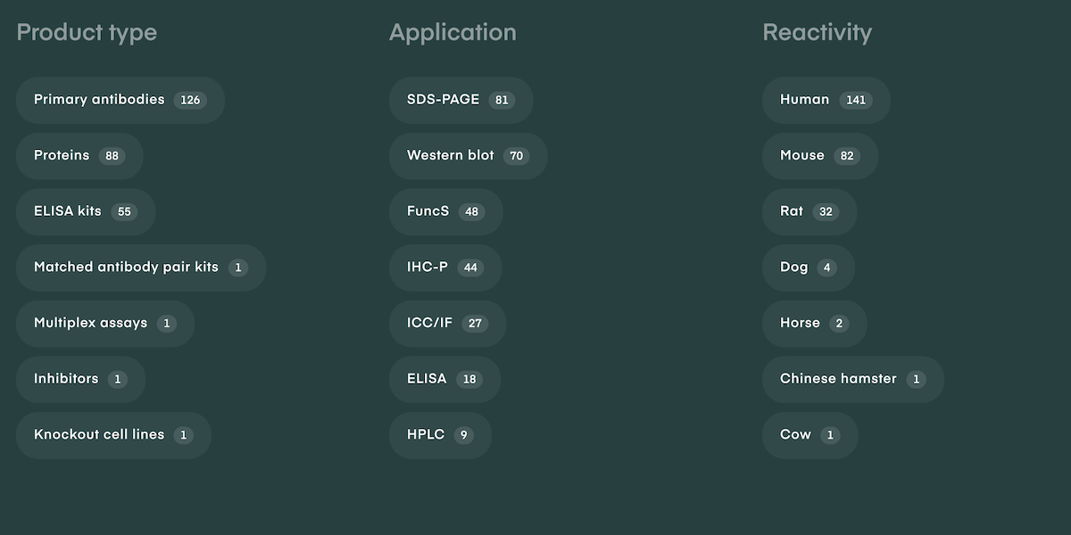Image resolution: width=1071 pixels, height=535 pixels.
Task: Filter by Mouse reactivity
Action: (x=819, y=156)
